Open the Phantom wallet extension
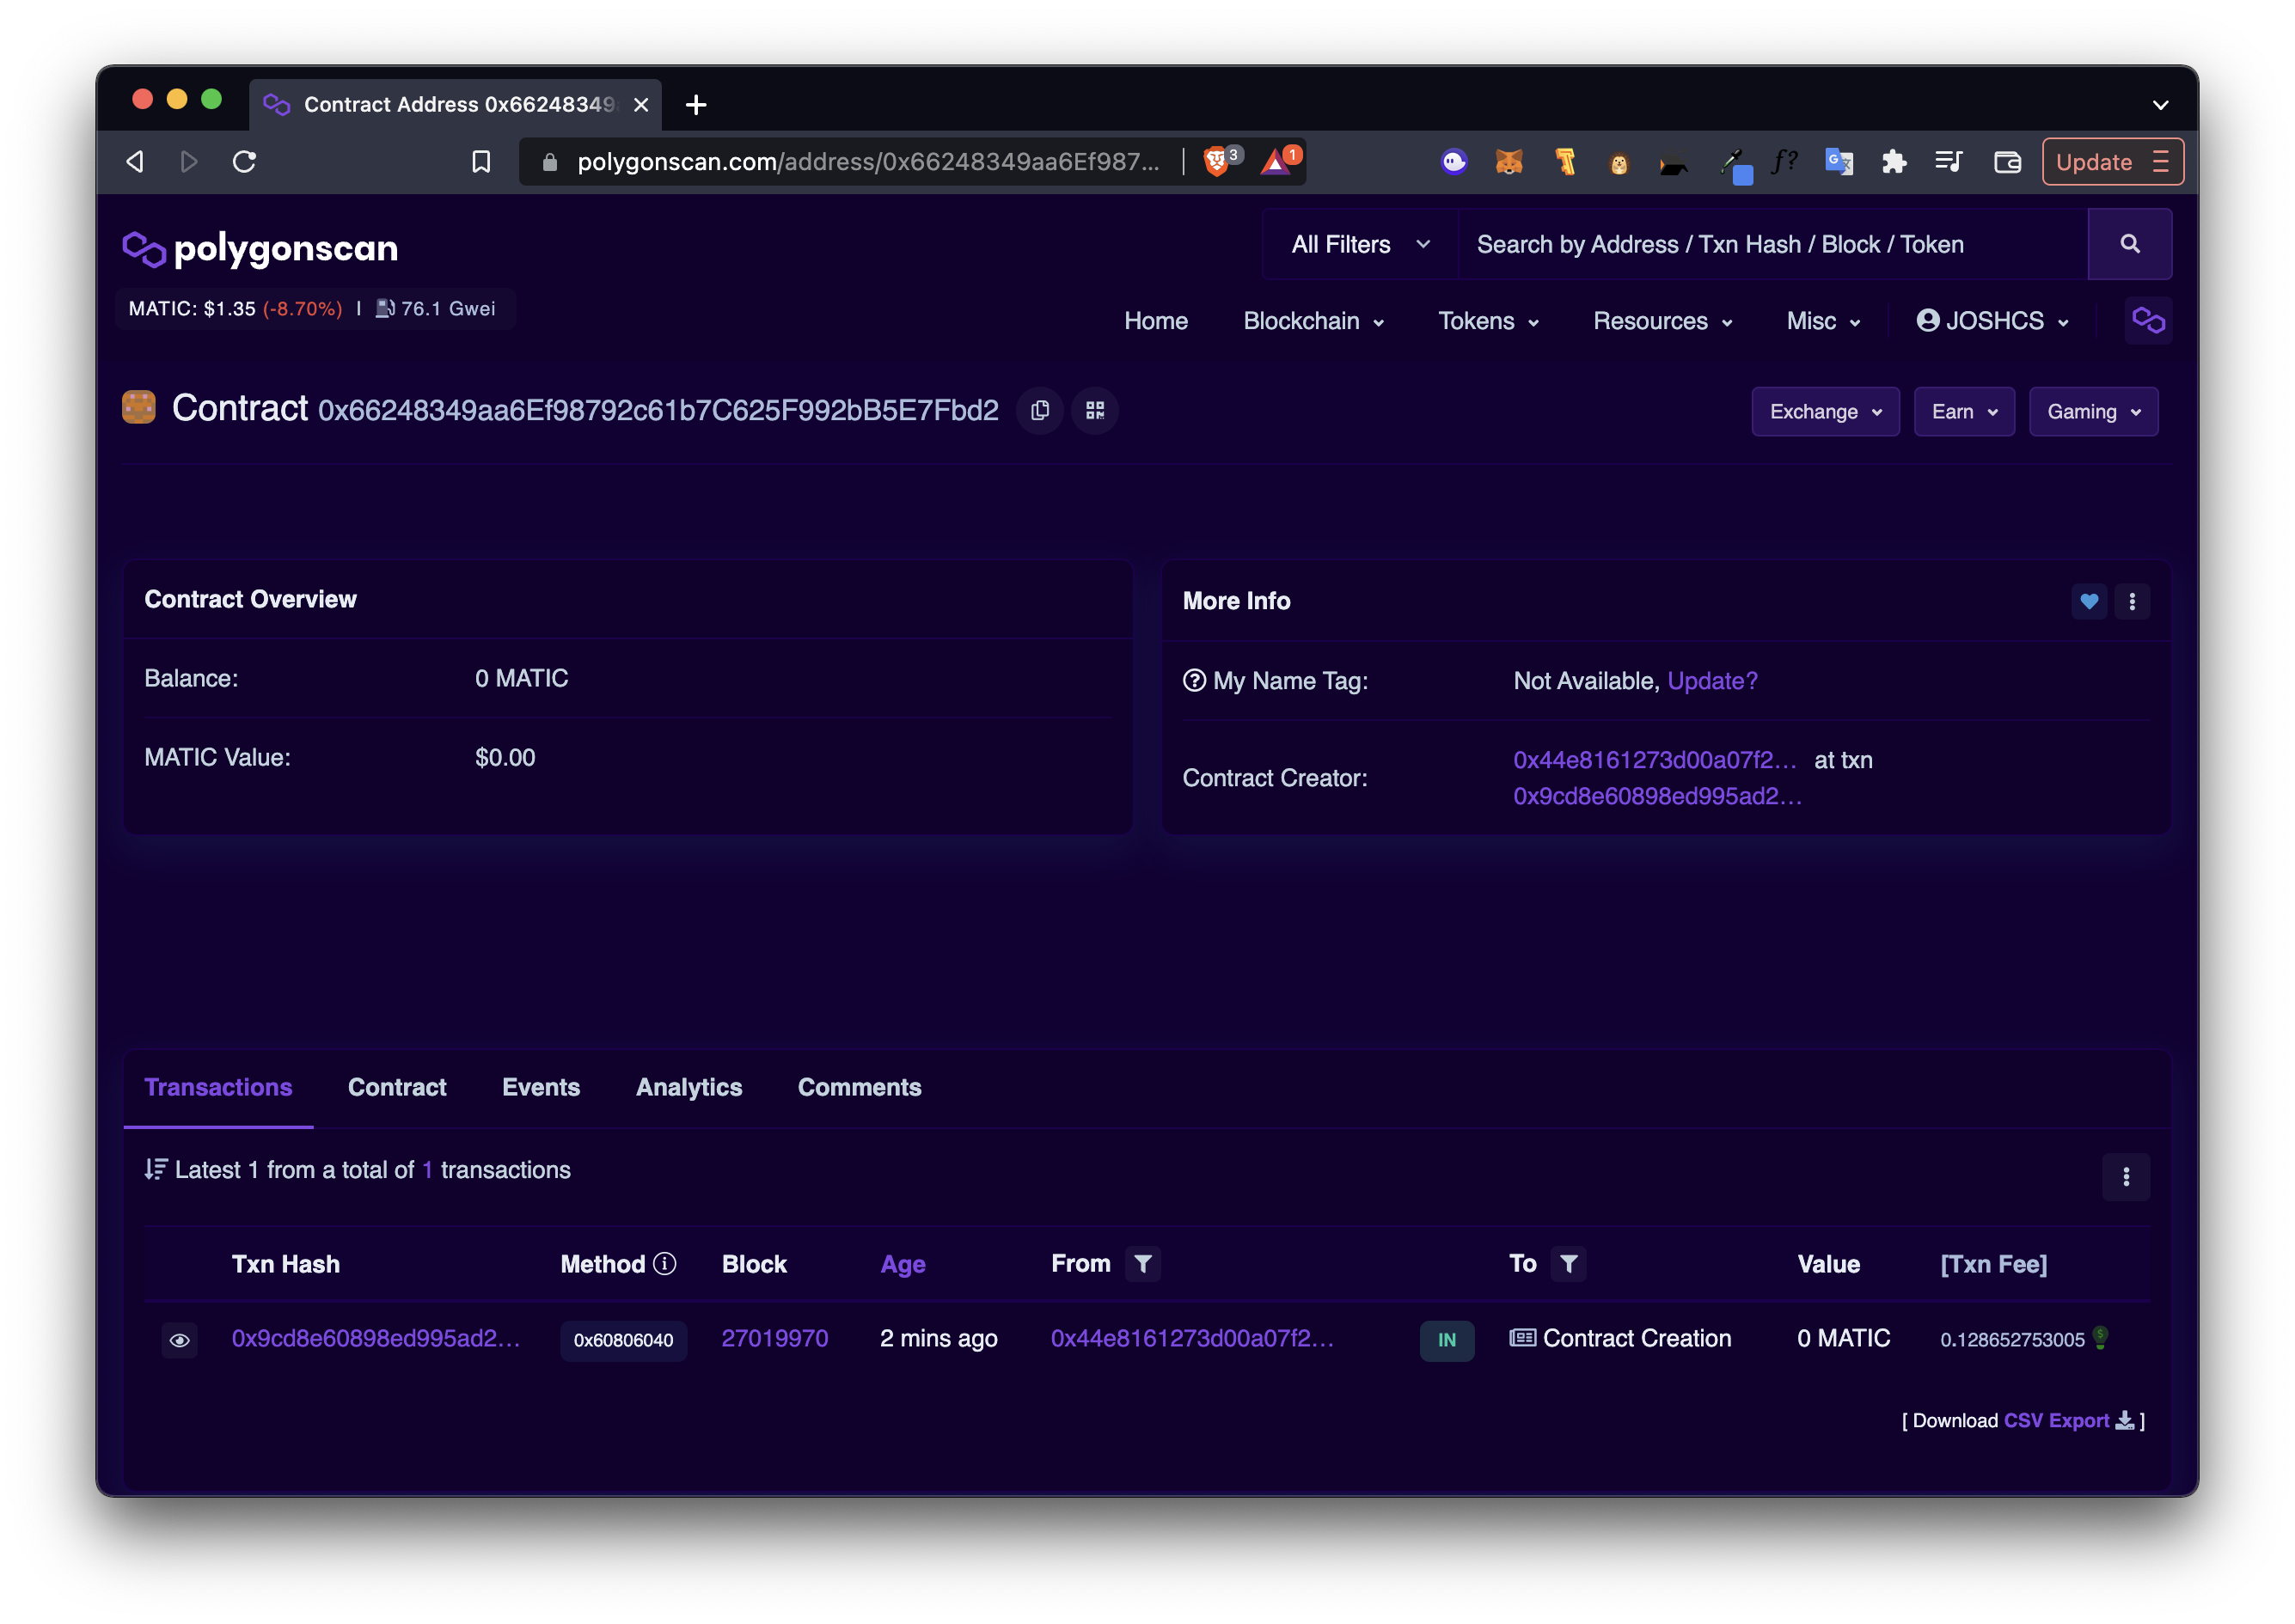The width and height of the screenshot is (2295, 1624). 1453,161
